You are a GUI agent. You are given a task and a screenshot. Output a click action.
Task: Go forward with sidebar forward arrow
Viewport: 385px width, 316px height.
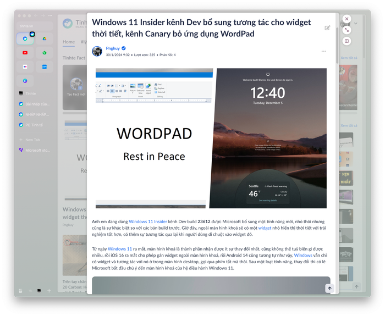43,15
